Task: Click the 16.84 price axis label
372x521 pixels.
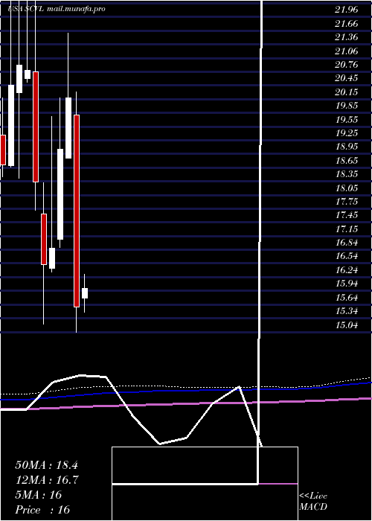Action: pyautogui.click(x=347, y=243)
